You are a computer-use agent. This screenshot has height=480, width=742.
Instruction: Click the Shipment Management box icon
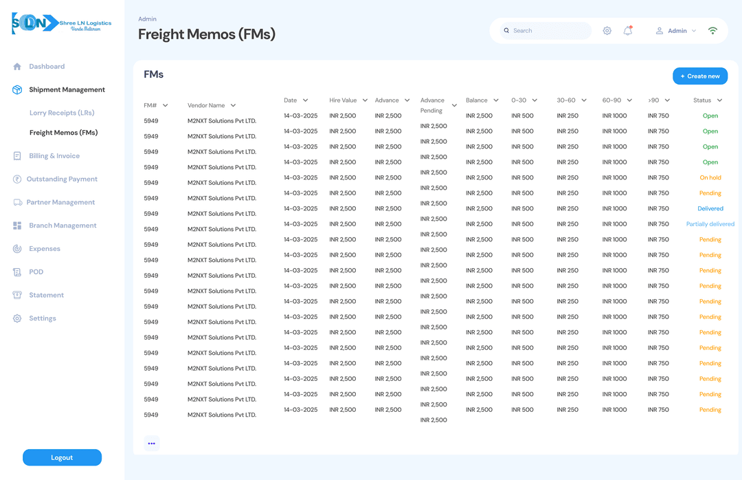coord(17,90)
